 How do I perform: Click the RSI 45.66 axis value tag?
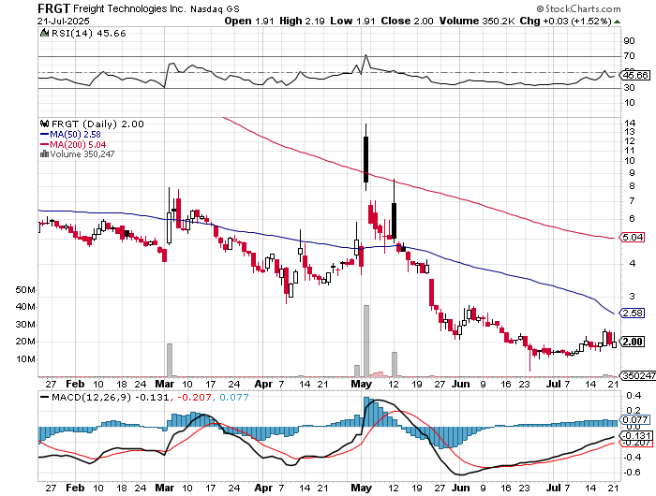tap(634, 75)
